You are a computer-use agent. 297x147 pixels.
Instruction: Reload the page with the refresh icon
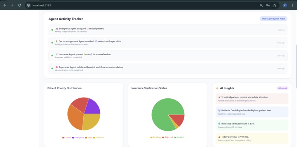point(20,5)
